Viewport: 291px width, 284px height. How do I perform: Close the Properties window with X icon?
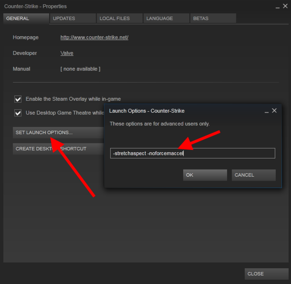[285, 6]
